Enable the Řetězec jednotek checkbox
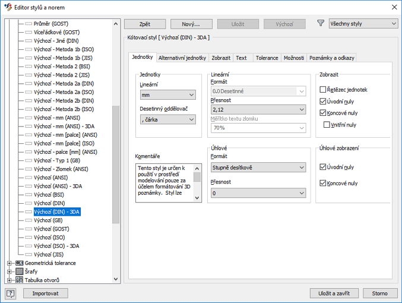This screenshot has height=303, width=402. point(323,90)
